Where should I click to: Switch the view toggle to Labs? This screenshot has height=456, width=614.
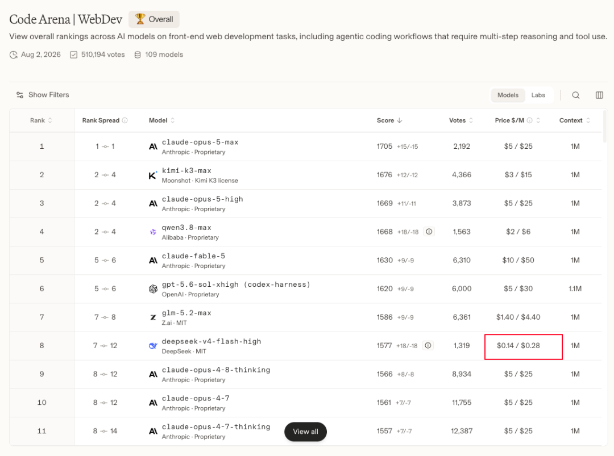click(x=538, y=95)
